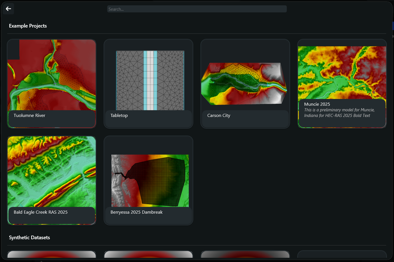394x262 pixels.
Task: Click the Berryessa 2025 Dambreak title
Action: 136,212
